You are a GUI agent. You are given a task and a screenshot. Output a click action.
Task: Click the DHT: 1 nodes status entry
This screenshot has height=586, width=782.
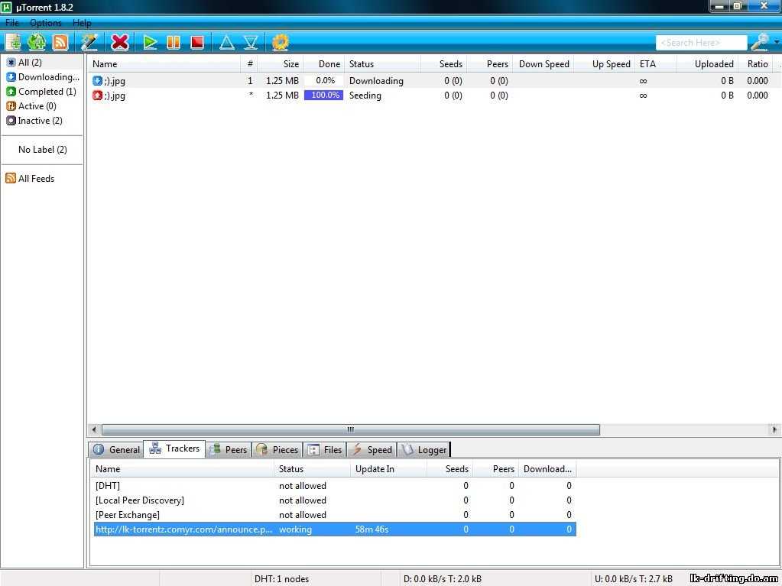tap(282, 579)
